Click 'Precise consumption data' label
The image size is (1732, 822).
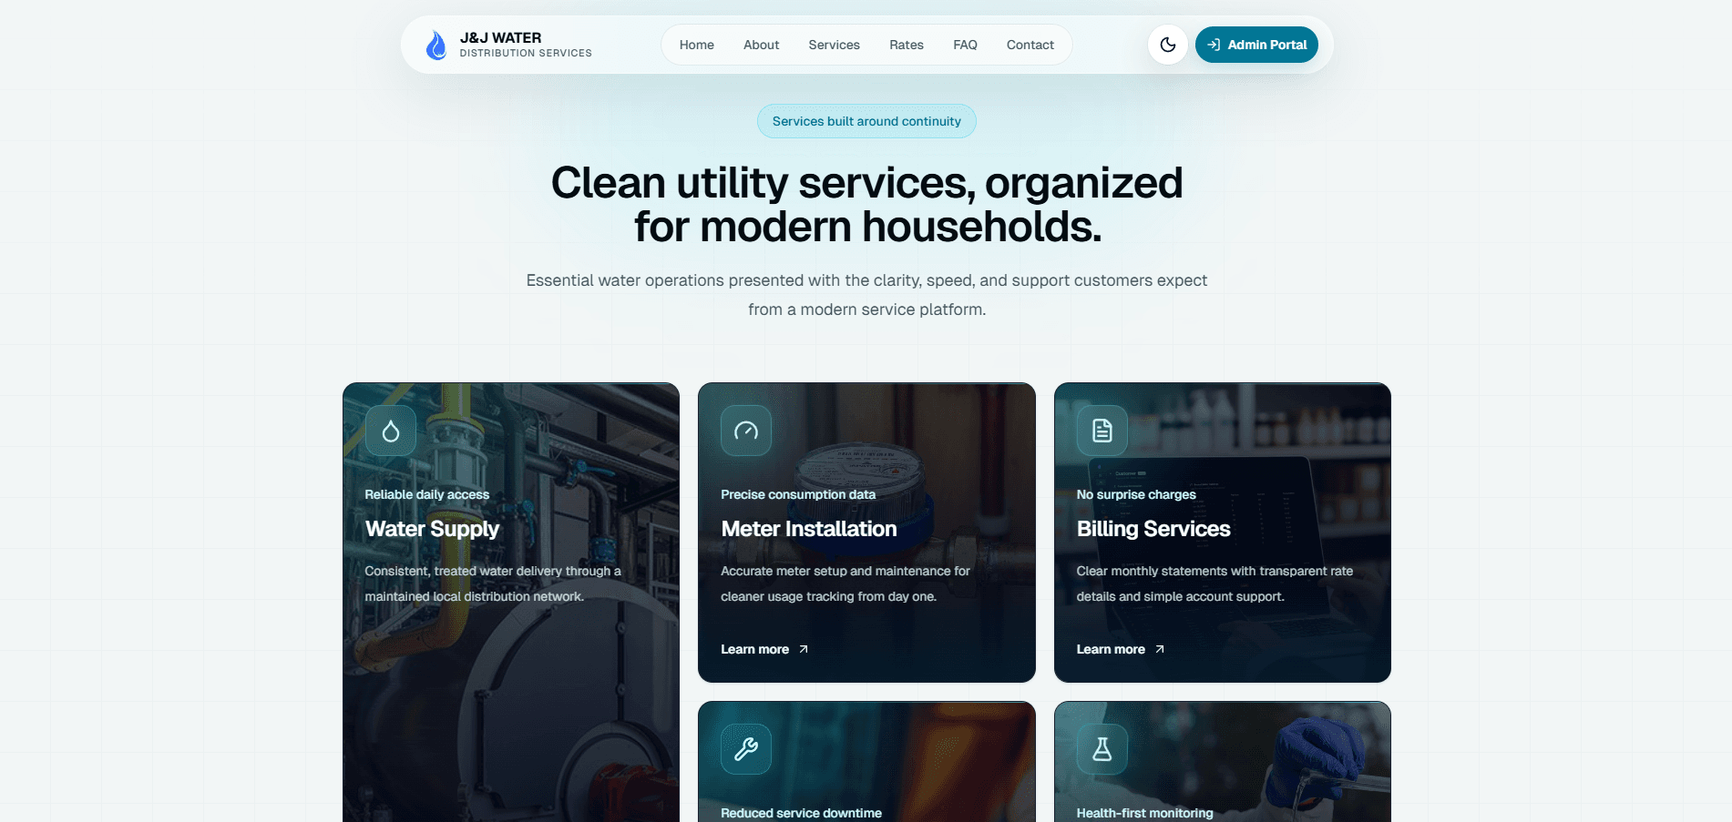[x=798, y=494]
